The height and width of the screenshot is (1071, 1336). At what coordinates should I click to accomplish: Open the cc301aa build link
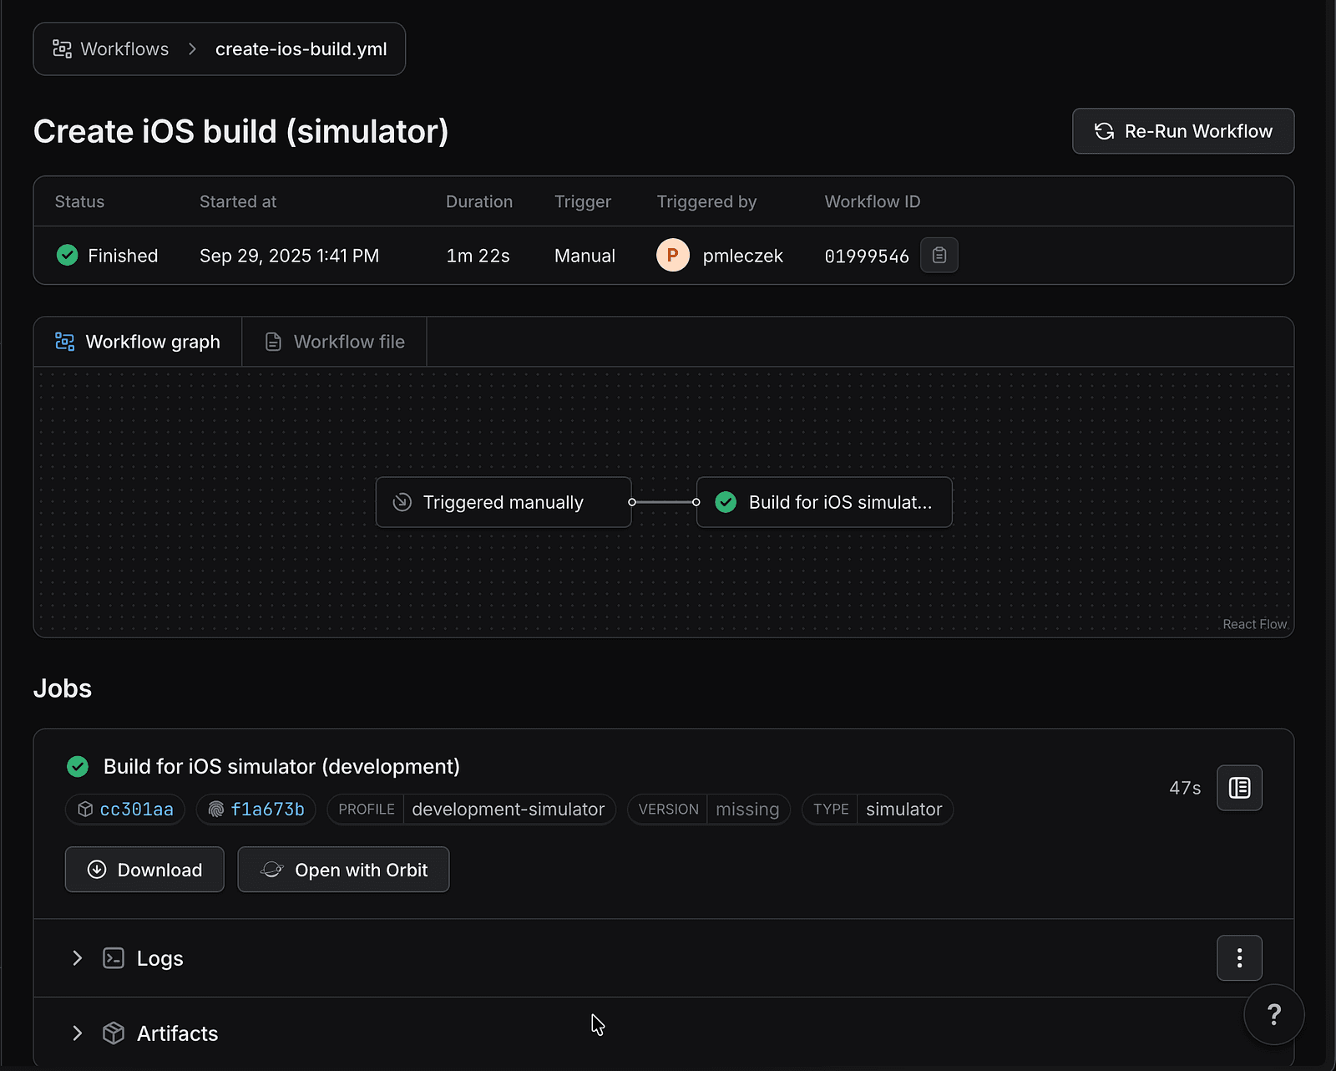[136, 810]
